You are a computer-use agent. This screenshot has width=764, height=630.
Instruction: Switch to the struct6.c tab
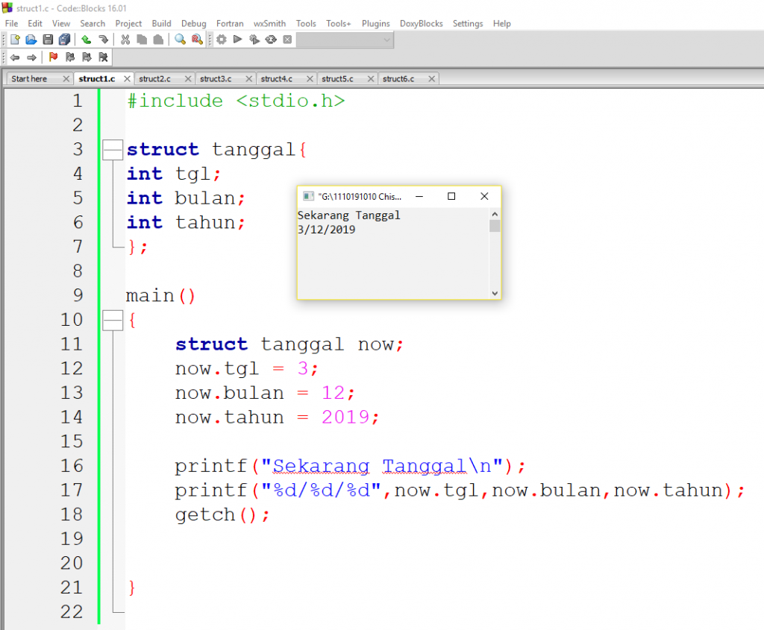[x=398, y=78]
